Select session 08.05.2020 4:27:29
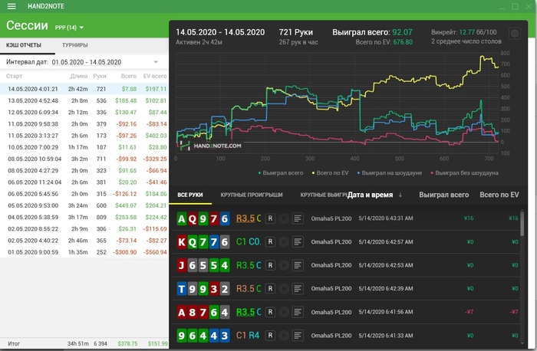537x351 pixels. [84, 170]
